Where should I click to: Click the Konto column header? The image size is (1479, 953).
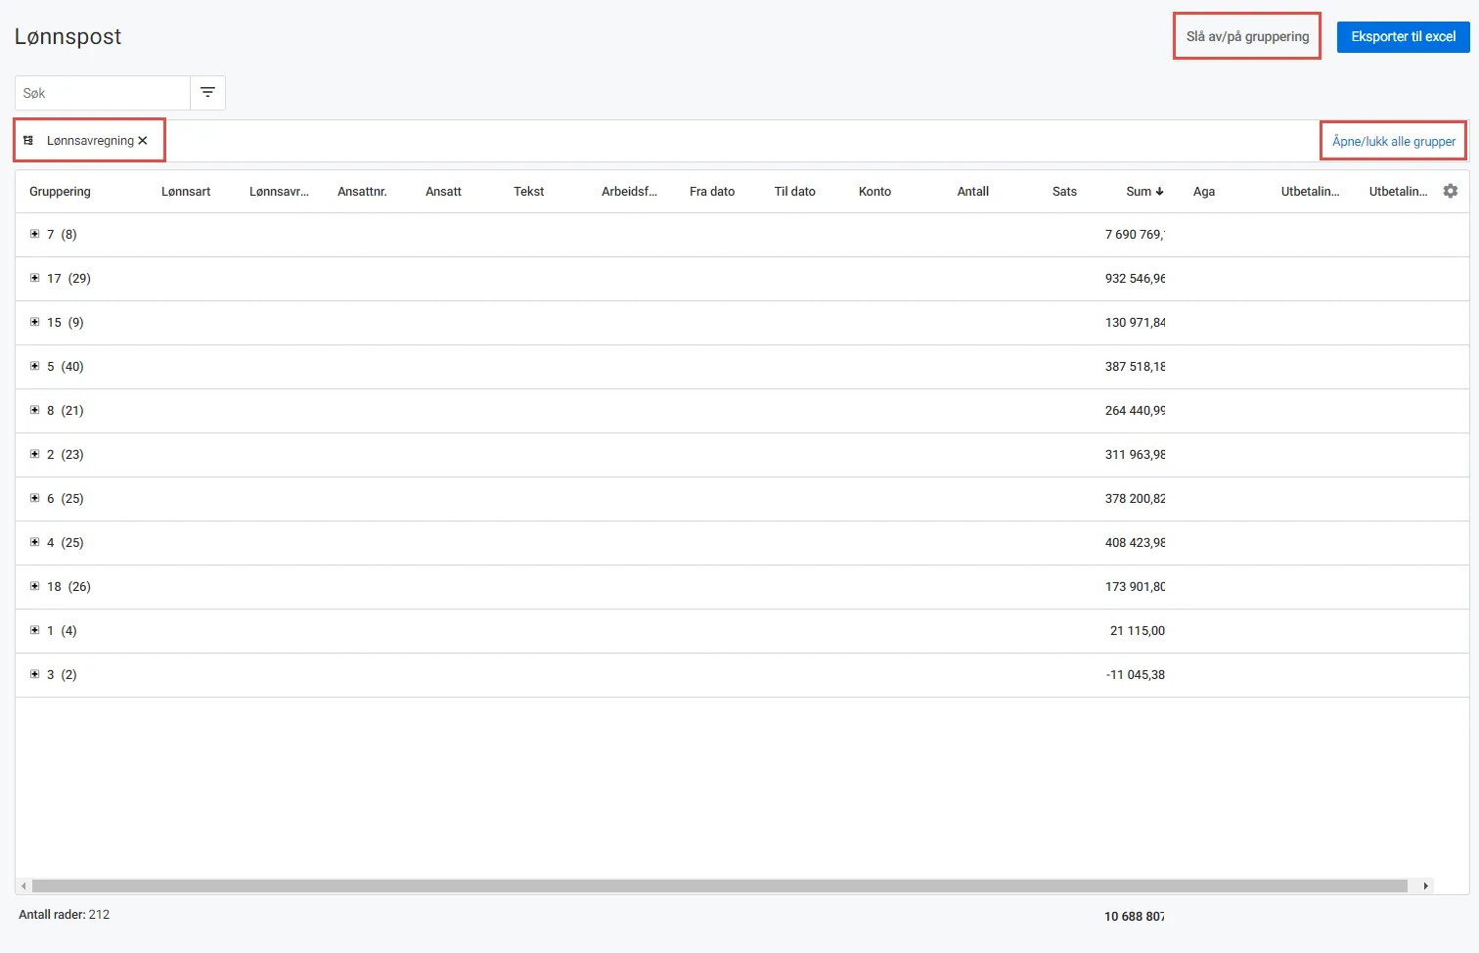tap(874, 192)
